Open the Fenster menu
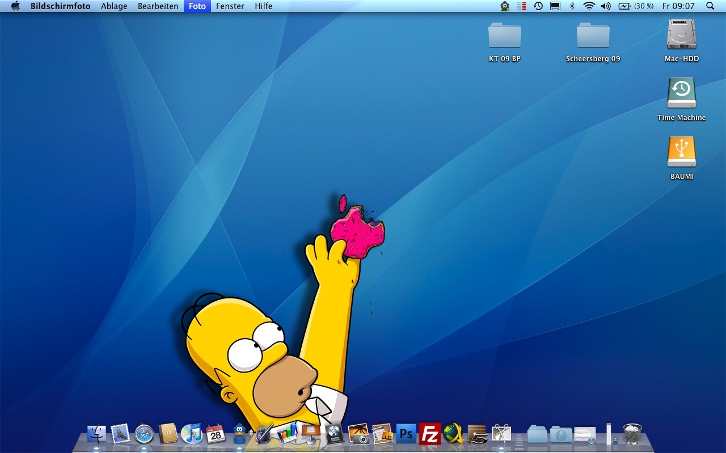This screenshot has height=453, width=726. point(230,6)
